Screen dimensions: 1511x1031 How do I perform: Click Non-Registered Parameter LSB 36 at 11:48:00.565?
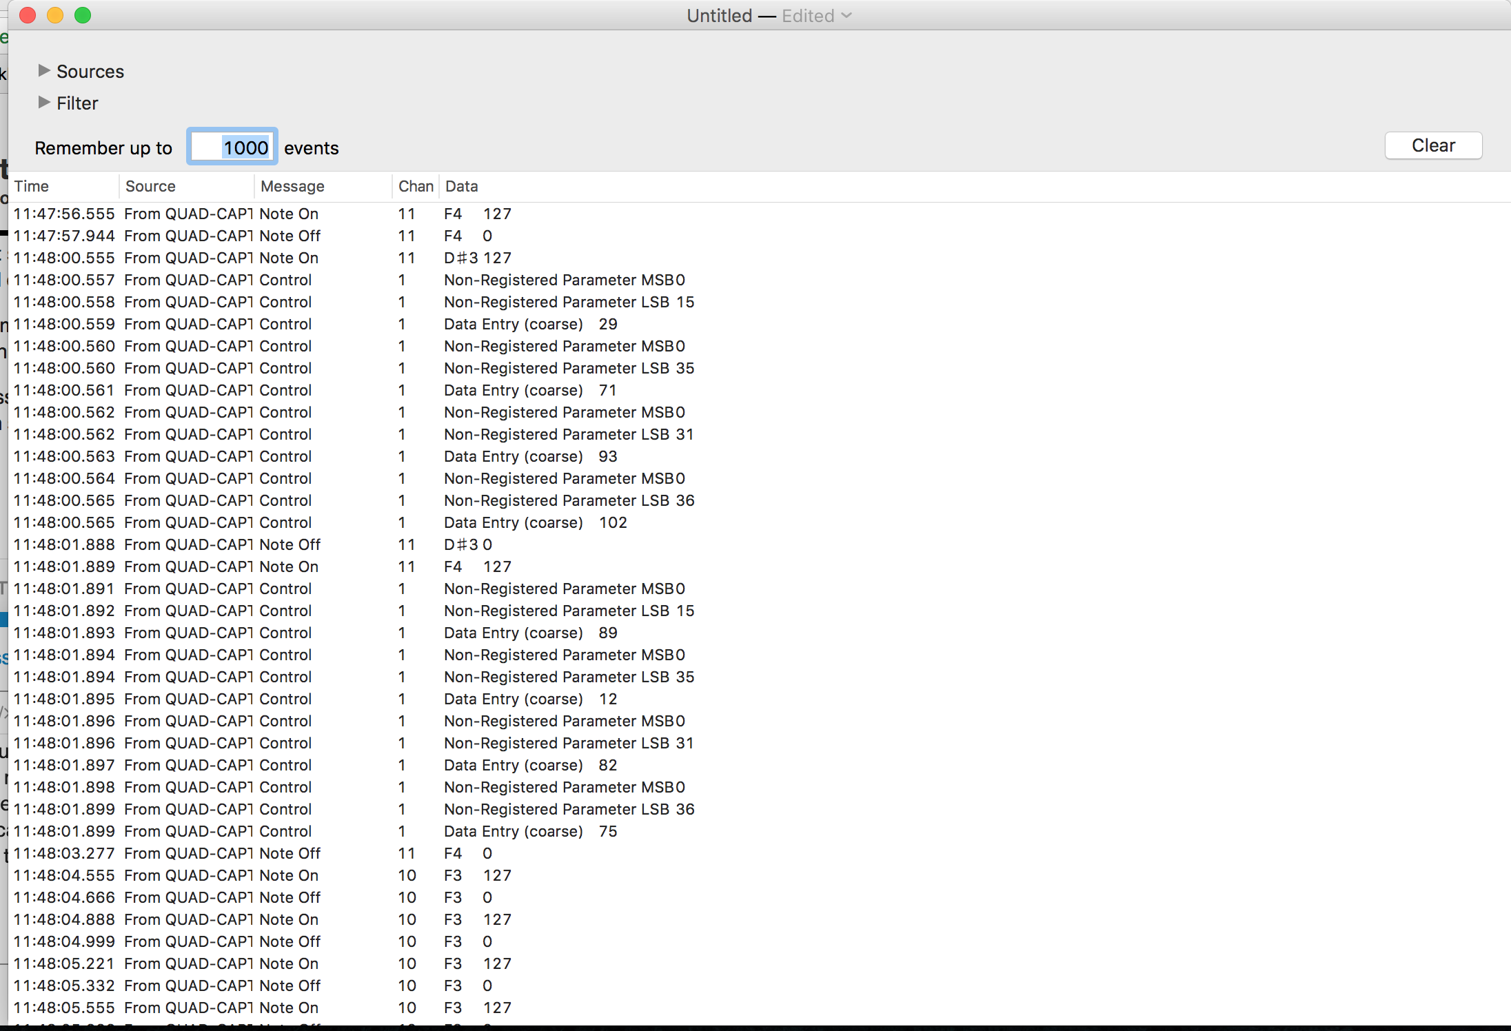point(760,500)
